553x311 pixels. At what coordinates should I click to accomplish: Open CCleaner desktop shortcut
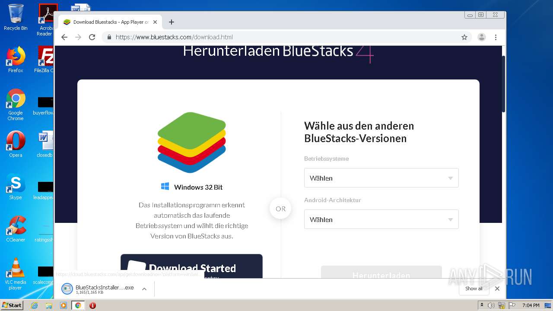pyautogui.click(x=16, y=229)
